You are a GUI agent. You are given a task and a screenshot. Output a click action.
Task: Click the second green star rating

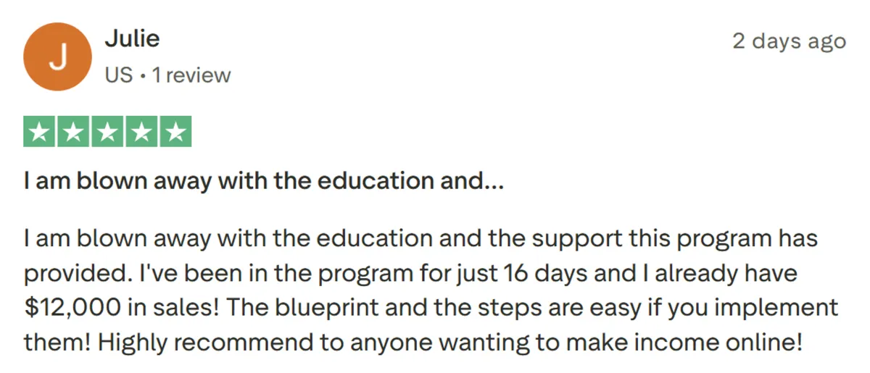click(74, 133)
